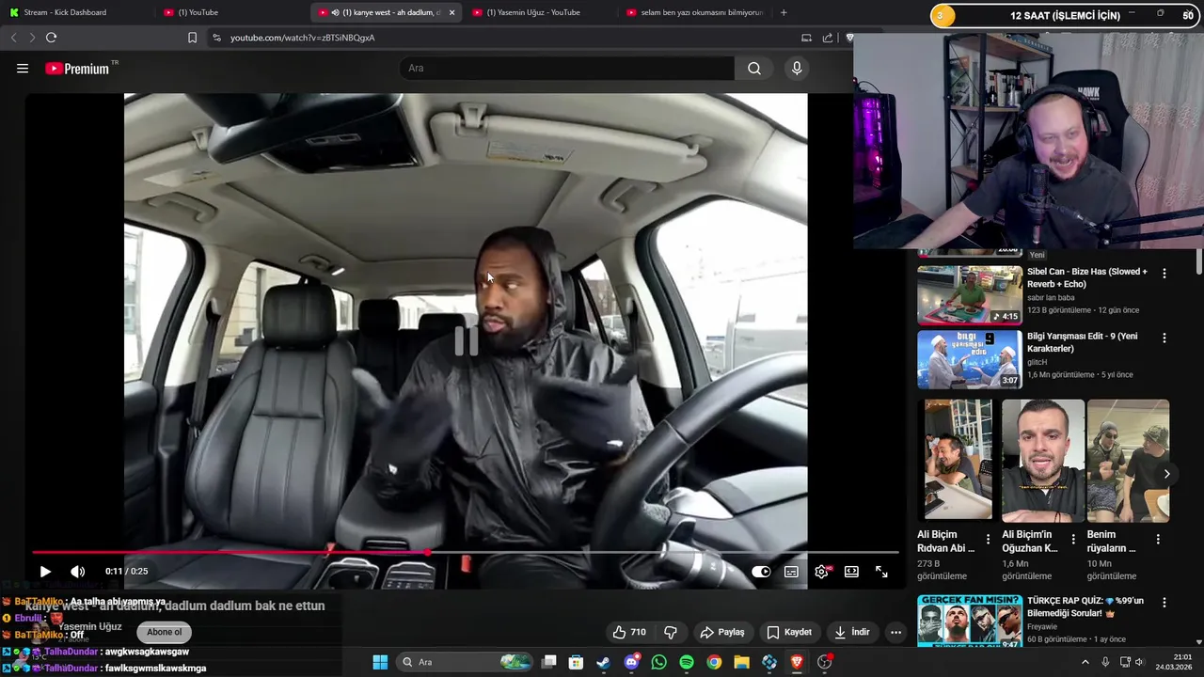The image size is (1204, 677).
Task: Open options for TÜRKÇE RAP QUİZ video
Action: click(x=1164, y=603)
